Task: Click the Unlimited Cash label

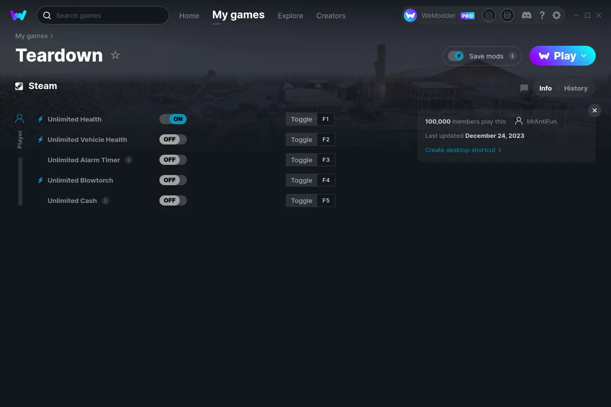Action: pyautogui.click(x=72, y=200)
